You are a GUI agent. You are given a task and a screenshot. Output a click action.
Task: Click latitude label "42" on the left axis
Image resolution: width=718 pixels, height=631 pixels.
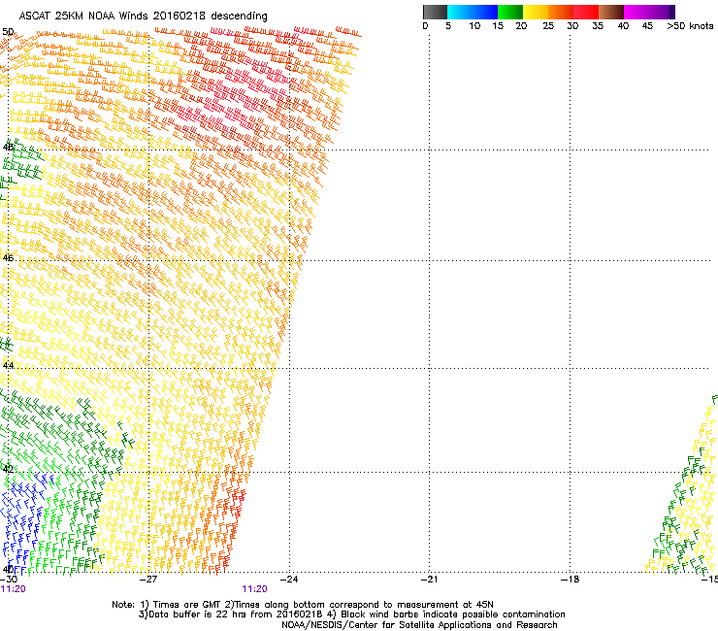8,469
